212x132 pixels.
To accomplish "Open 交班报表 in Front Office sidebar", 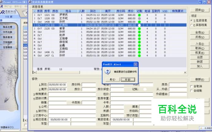I will click(x=8, y=42).
